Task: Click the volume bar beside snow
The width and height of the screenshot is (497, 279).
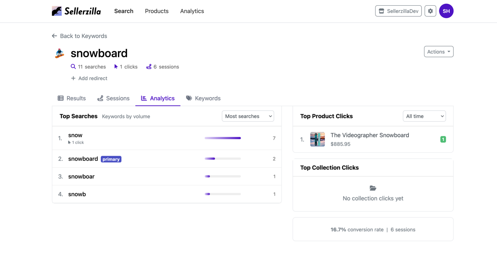Action: click(x=222, y=138)
